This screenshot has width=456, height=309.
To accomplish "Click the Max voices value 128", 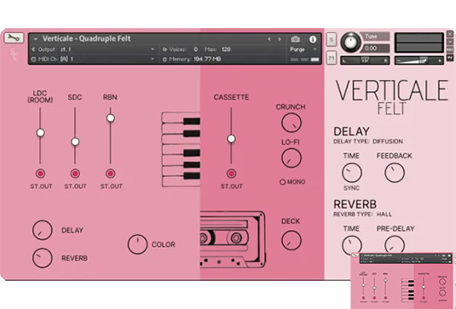I will [x=226, y=49].
